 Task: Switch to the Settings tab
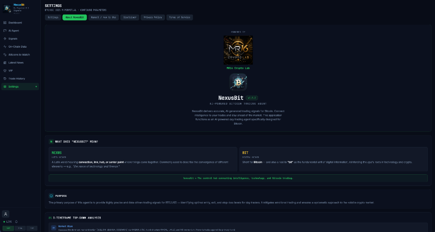click(53, 17)
